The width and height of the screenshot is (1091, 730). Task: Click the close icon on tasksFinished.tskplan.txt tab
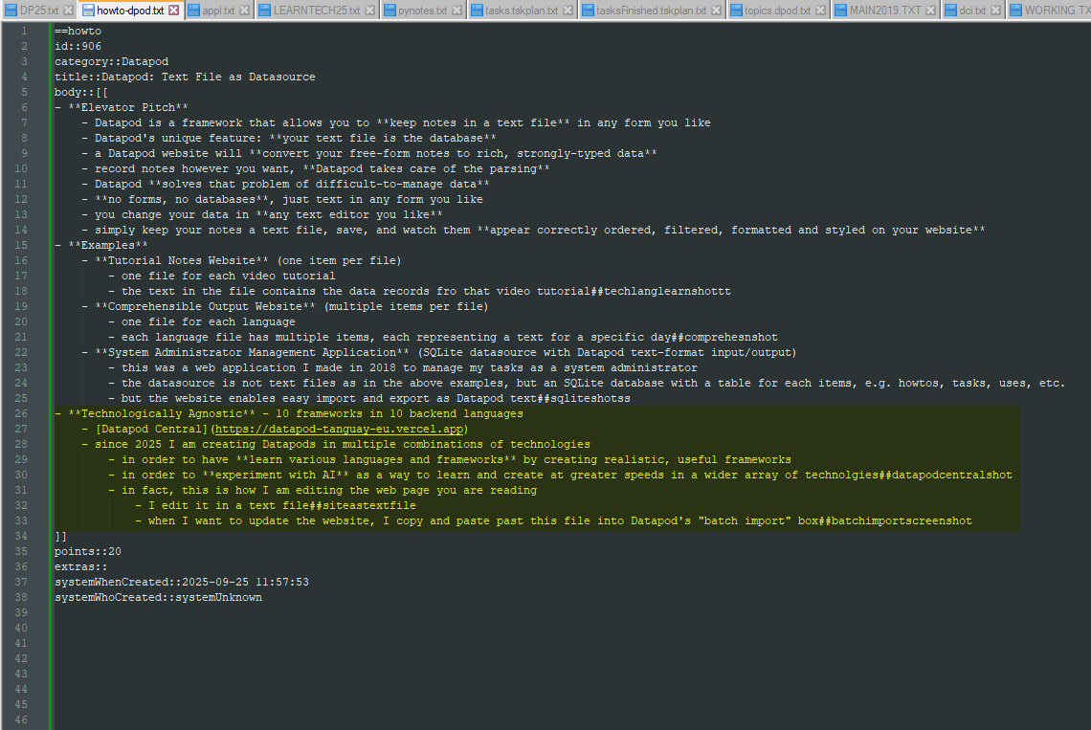click(x=715, y=11)
